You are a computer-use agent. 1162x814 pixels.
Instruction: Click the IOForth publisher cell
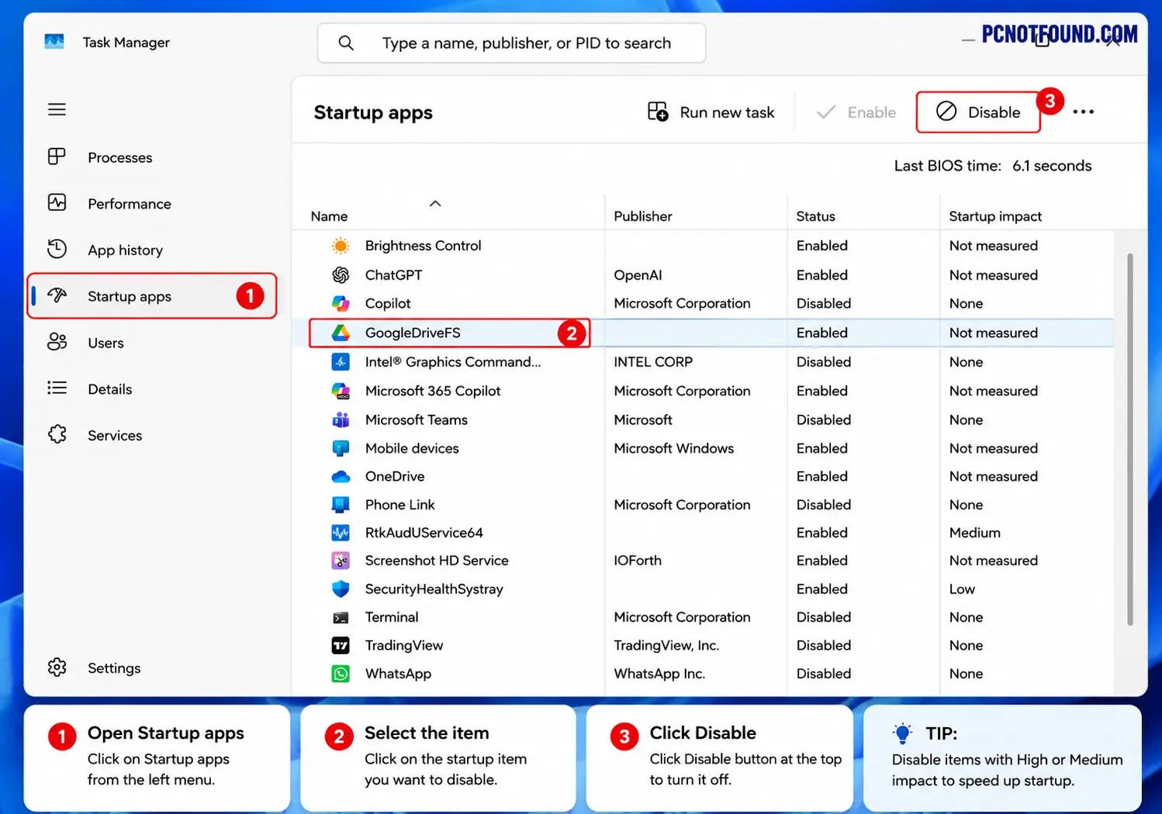pos(638,560)
